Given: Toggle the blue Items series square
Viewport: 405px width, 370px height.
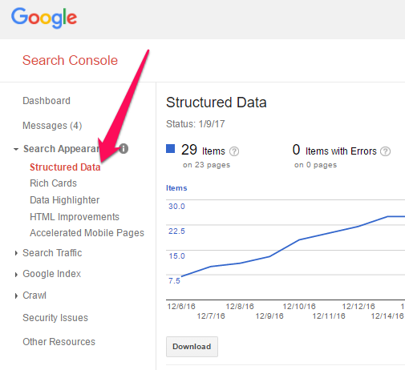Looking at the screenshot, I should (x=170, y=149).
